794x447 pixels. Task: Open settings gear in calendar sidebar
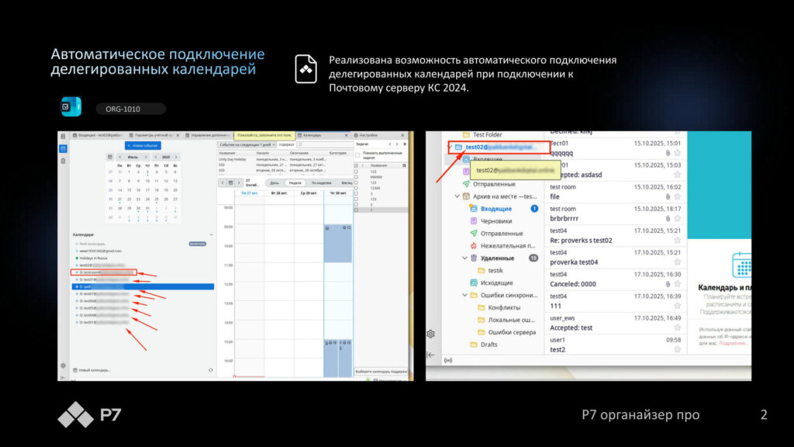point(63,366)
